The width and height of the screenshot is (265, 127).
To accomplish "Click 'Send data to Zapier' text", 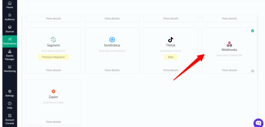I will 53,102.
